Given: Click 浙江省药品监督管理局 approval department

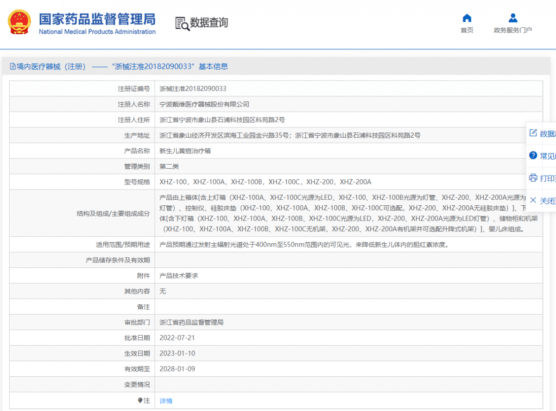Looking at the screenshot, I should (191, 322).
